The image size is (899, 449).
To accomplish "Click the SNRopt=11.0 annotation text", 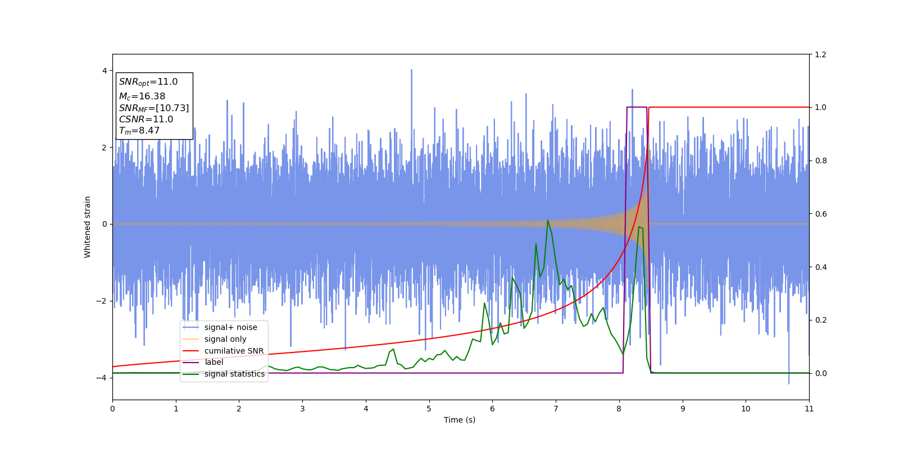I will point(148,82).
